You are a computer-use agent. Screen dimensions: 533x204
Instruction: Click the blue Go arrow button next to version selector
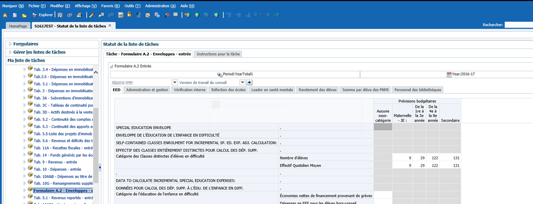click(x=249, y=82)
